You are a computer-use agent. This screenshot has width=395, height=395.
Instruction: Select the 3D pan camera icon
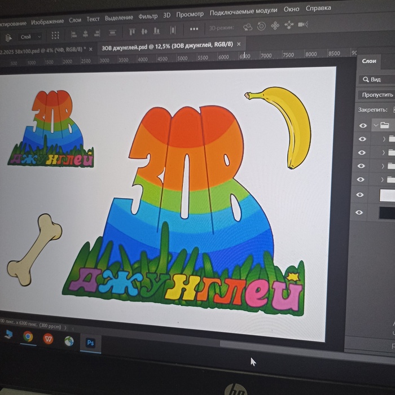click(x=275, y=25)
